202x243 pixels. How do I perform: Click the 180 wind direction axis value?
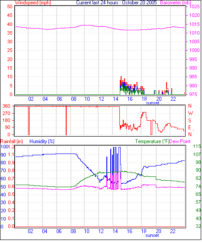click(6, 120)
